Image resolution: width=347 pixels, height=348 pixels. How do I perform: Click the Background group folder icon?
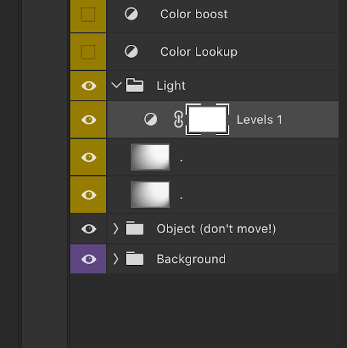tap(135, 258)
